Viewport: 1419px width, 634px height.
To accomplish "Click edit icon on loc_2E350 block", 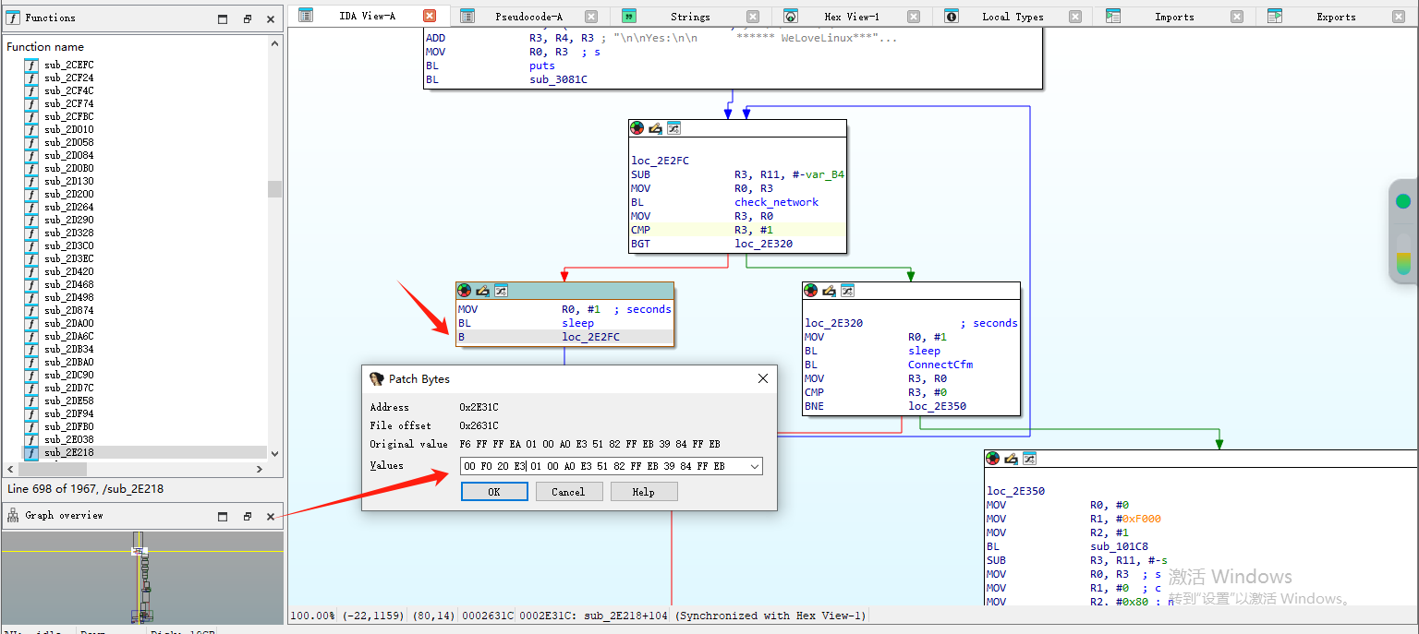I will pos(1011,459).
